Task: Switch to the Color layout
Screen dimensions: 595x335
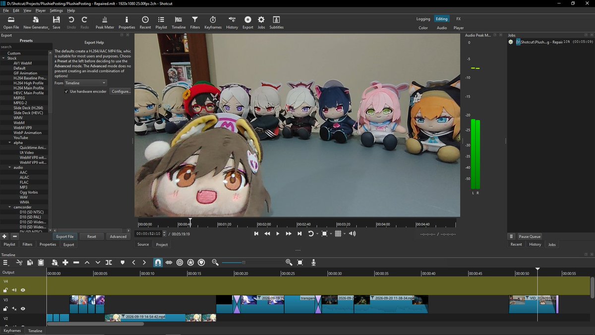Action: [x=423, y=28]
